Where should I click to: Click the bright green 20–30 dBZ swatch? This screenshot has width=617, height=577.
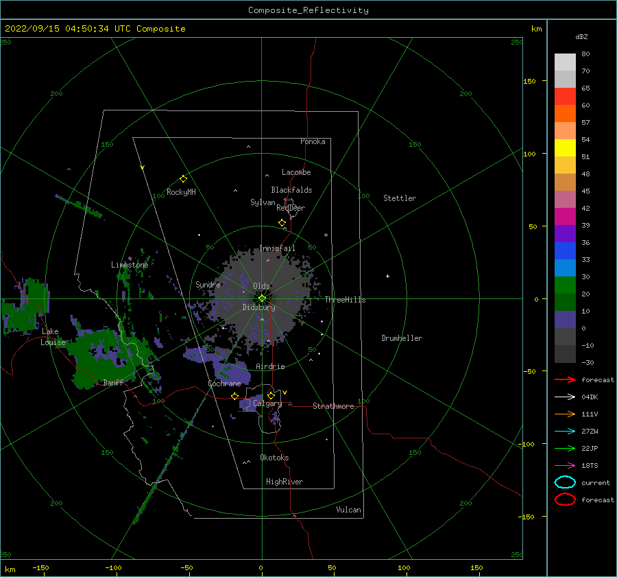(565, 285)
